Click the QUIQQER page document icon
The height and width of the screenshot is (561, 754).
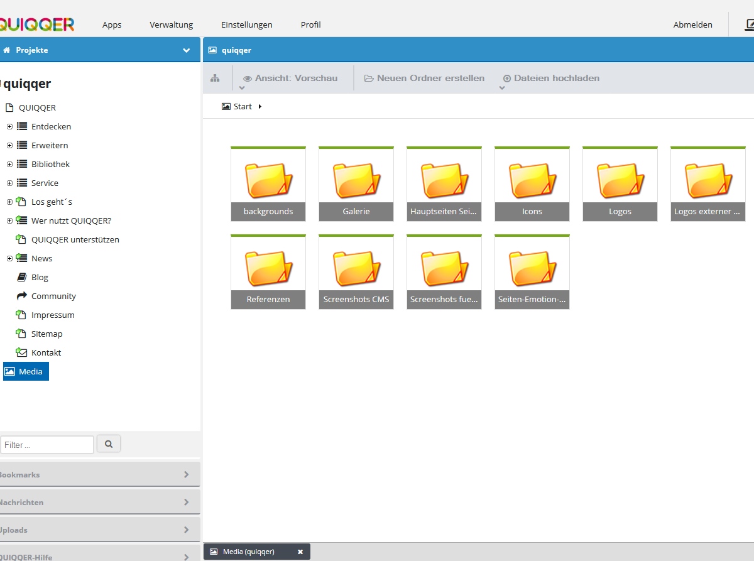[9, 107]
